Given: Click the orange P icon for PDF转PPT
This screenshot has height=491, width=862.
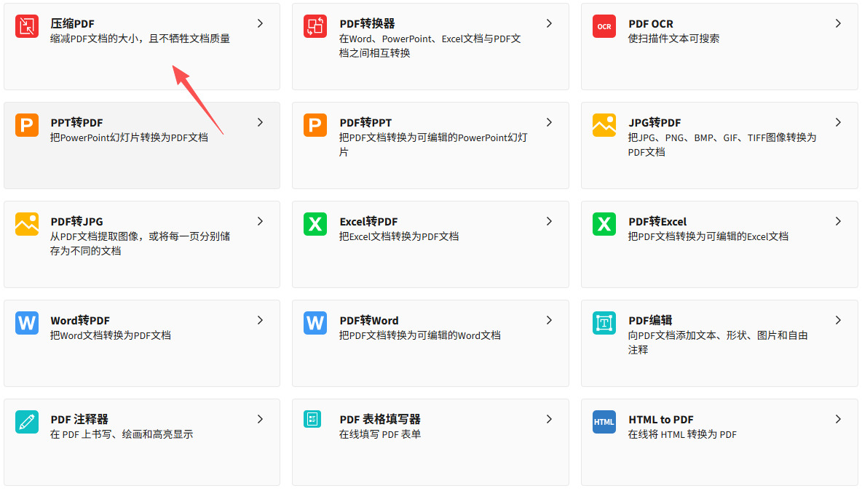Looking at the screenshot, I should pos(315,125).
